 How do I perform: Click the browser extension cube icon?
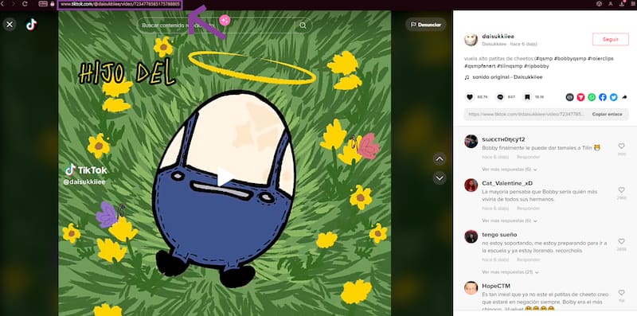tap(599, 4)
